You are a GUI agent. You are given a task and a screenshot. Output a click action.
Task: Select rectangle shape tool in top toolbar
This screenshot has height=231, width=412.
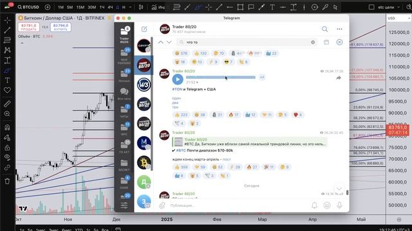click(x=240, y=7)
